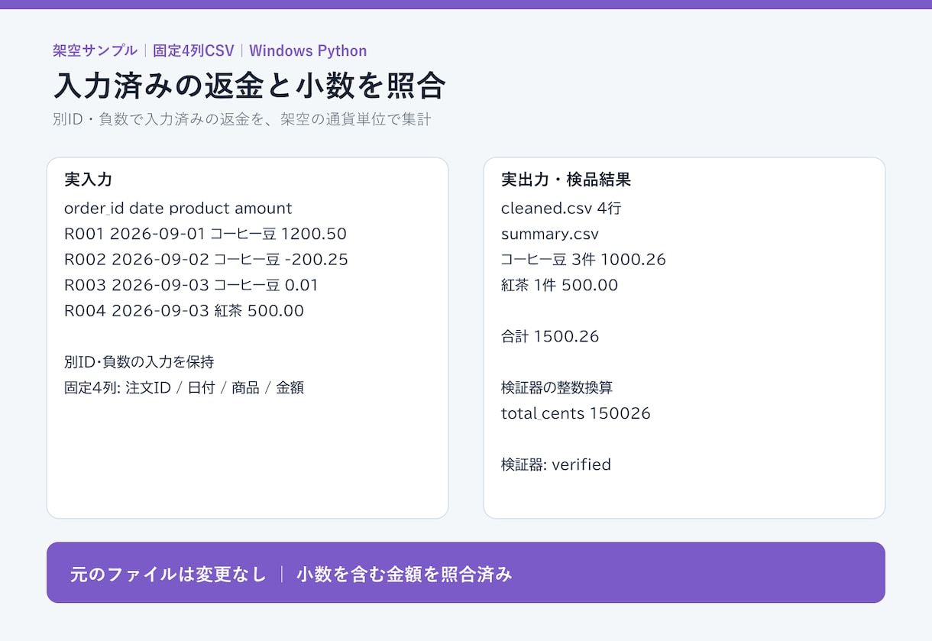Click the note 別ID・負数の入力を保持
The height and width of the screenshot is (641, 932).
139,361
